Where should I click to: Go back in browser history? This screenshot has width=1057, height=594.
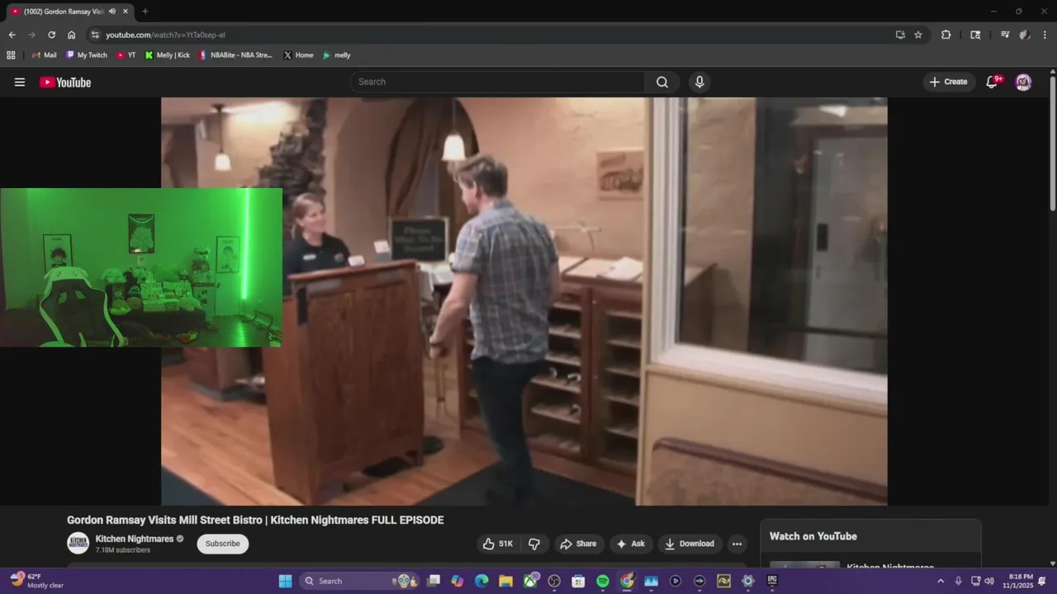(x=12, y=35)
